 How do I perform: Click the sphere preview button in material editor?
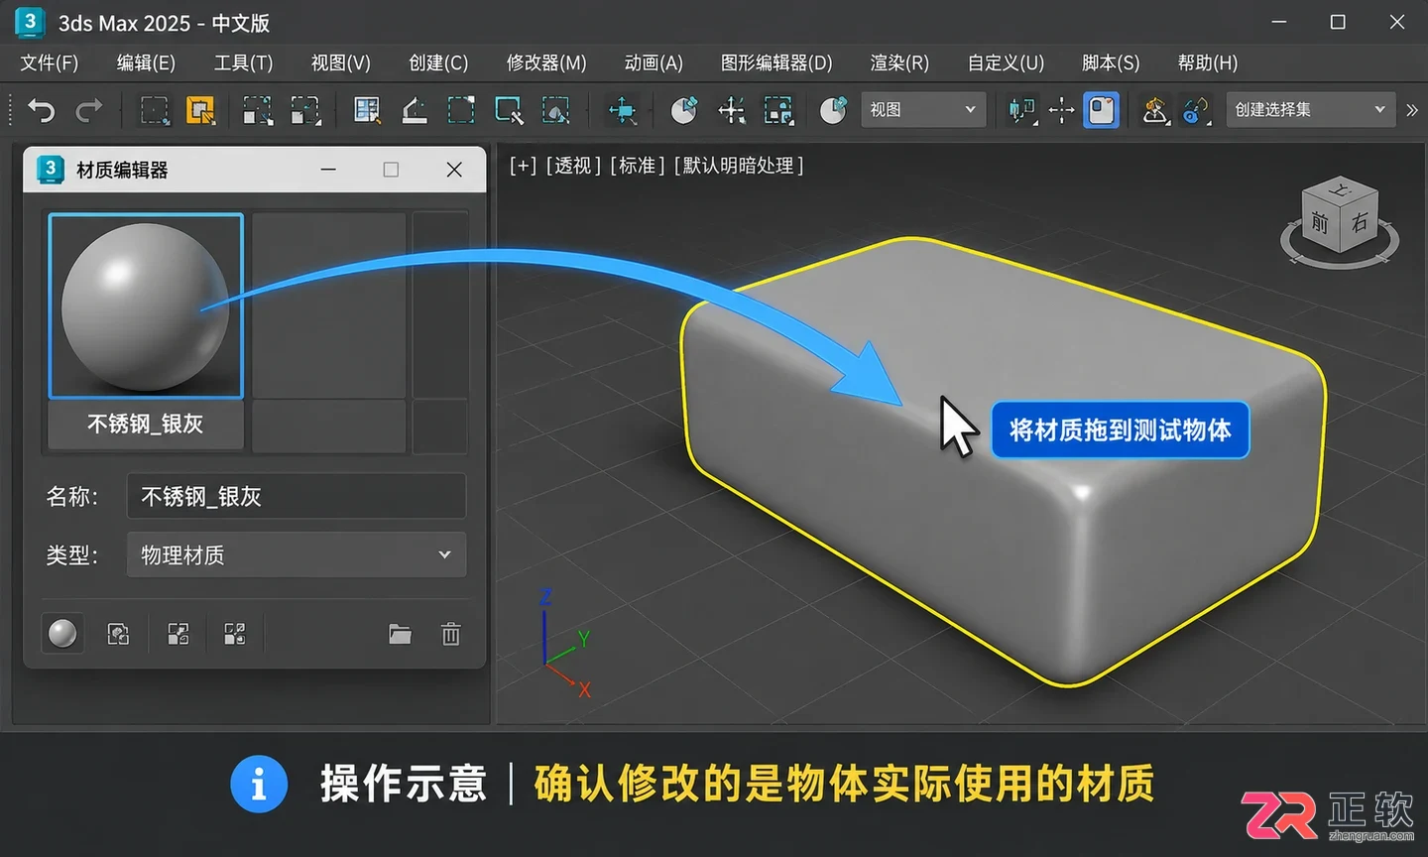tap(62, 633)
